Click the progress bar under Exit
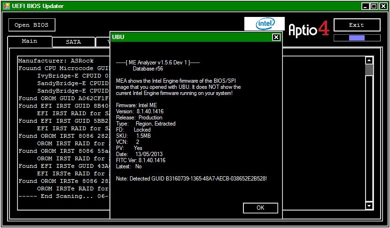 (357, 38)
